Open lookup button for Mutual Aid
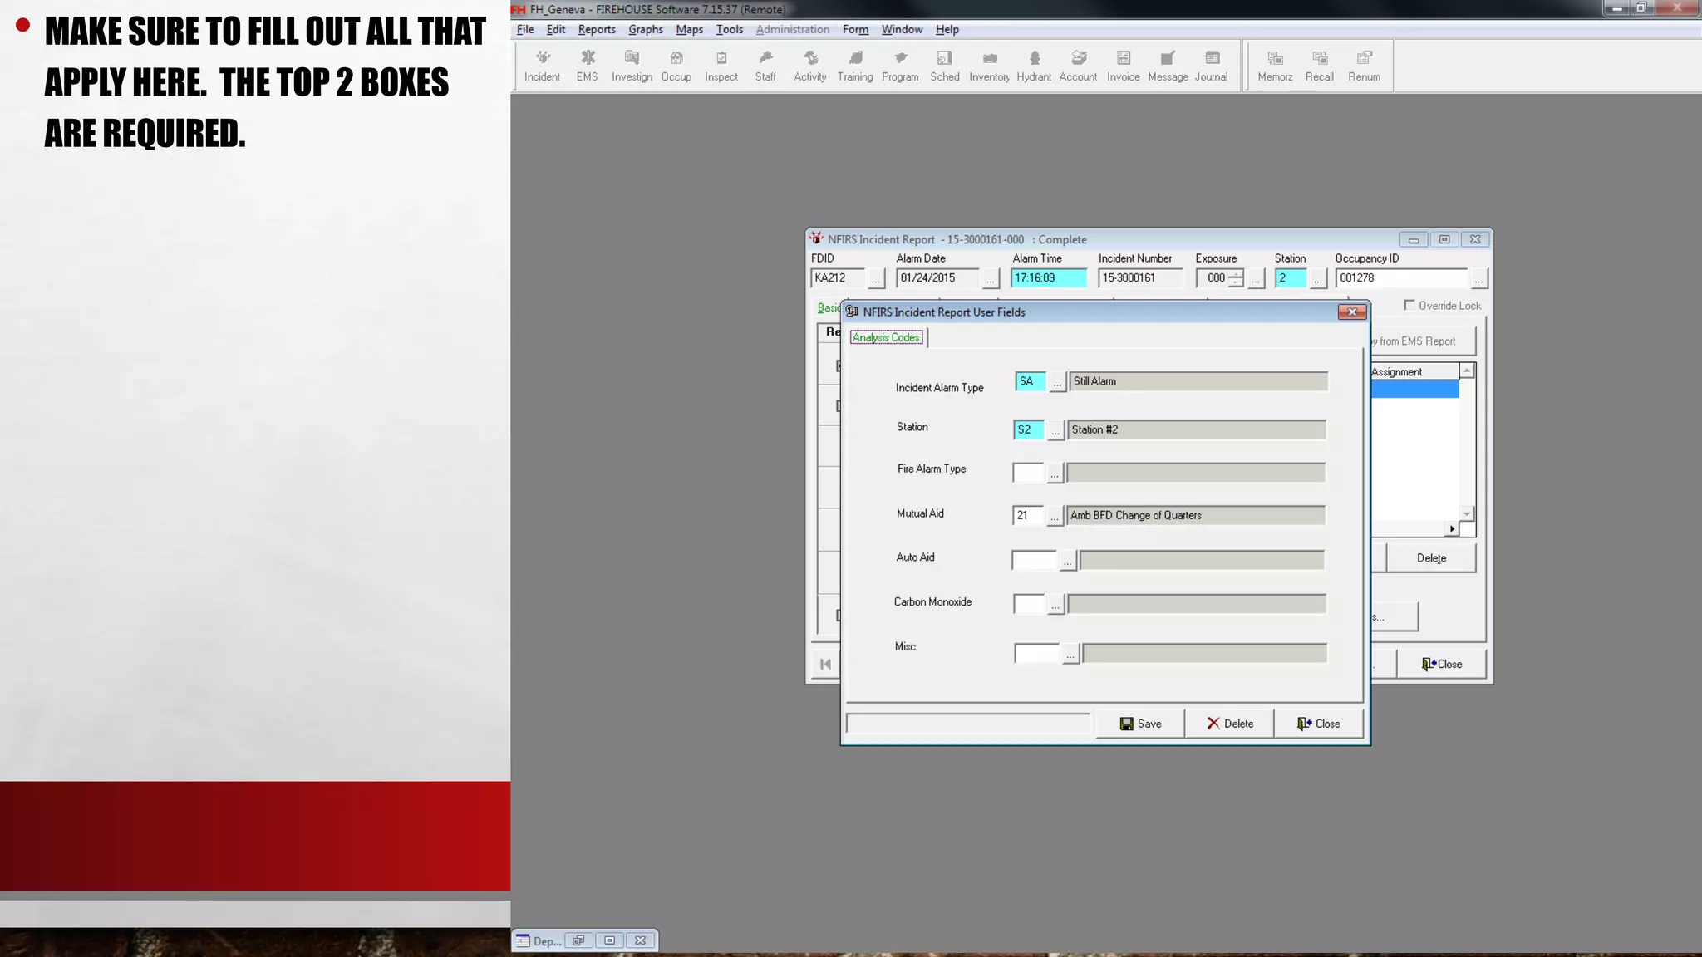Screen dimensions: 1702x957 [x=1054, y=516]
